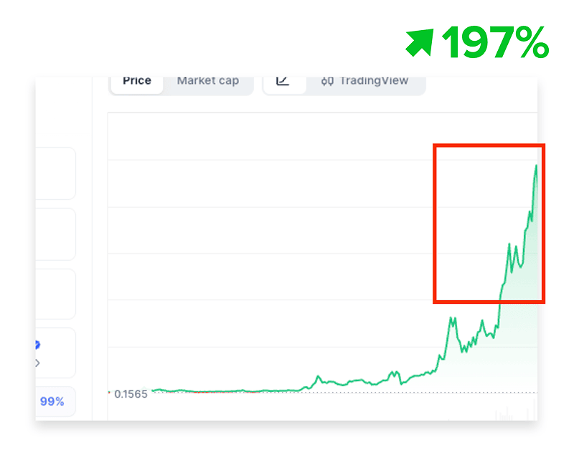574x460 pixels.
Task: Select the Price tab
Action: pos(137,81)
